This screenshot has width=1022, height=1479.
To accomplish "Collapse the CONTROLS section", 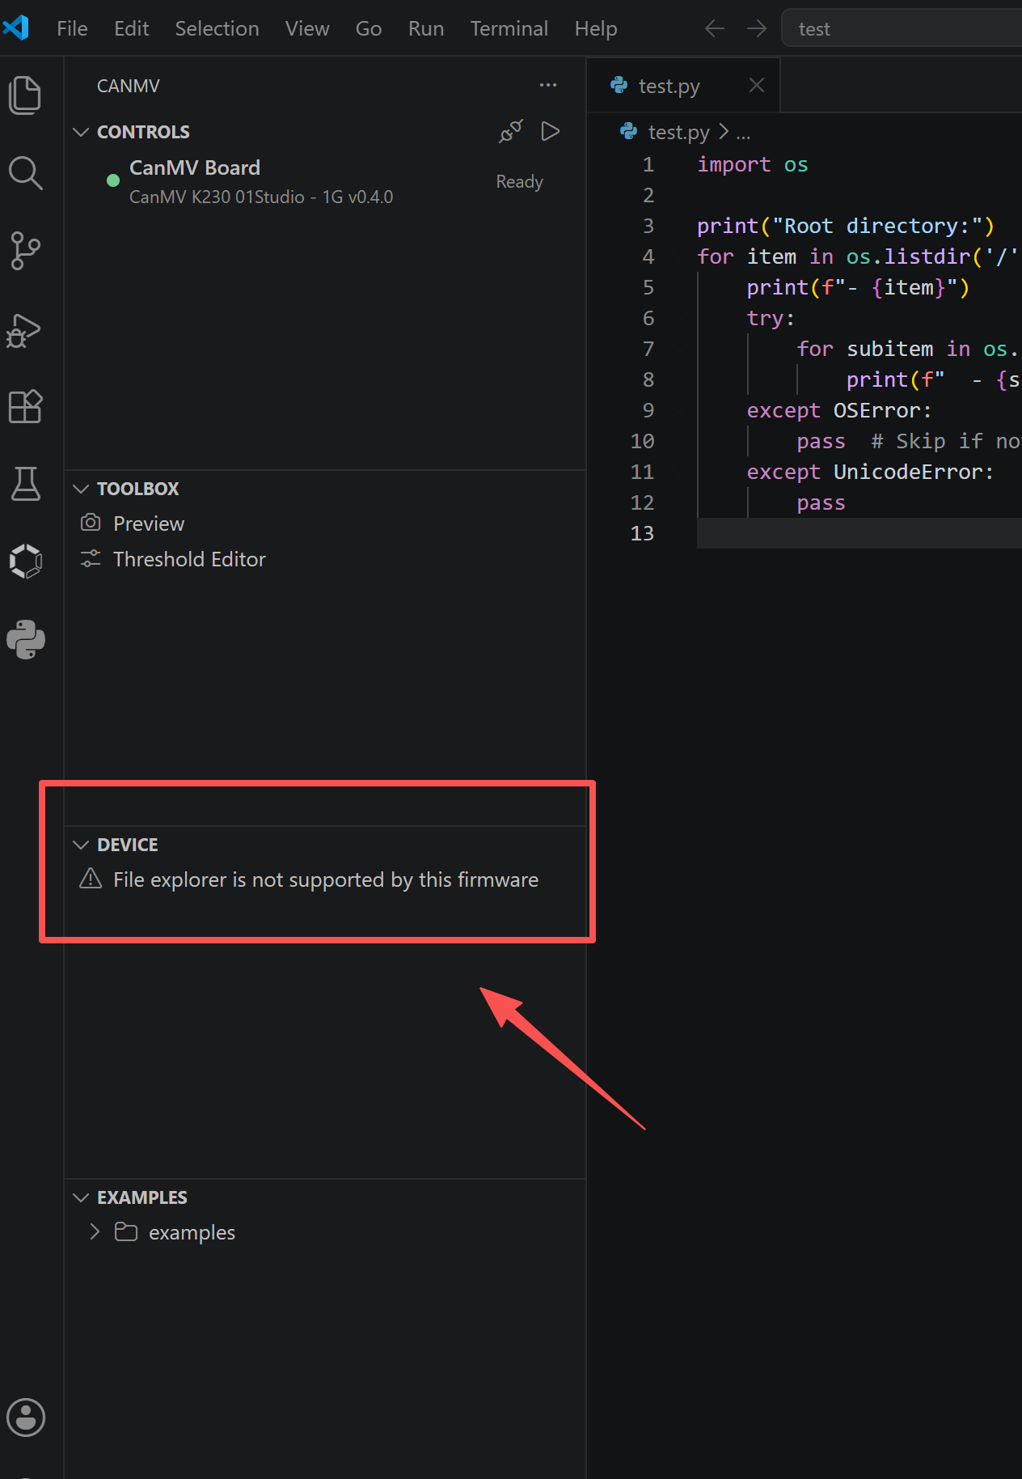I will pos(81,132).
